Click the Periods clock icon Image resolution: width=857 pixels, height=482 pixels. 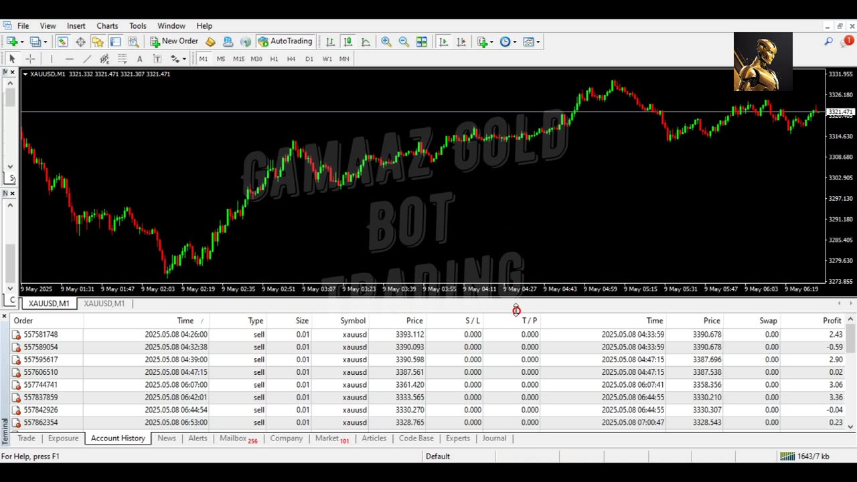[x=505, y=42]
